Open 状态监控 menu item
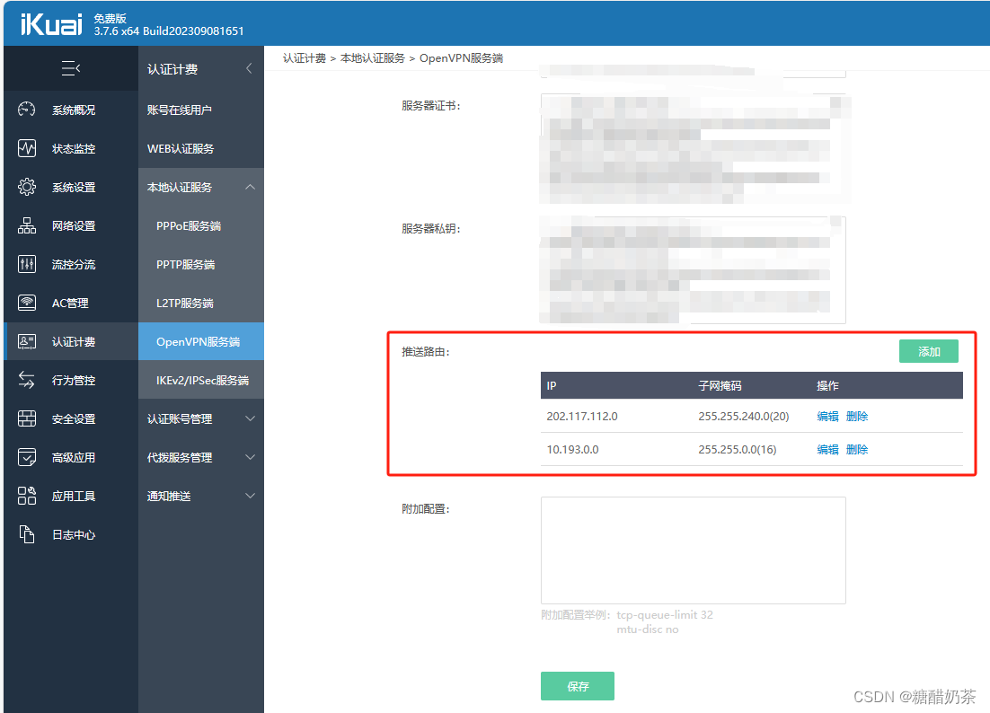Screen dimensions: 990x713 tap(74, 148)
